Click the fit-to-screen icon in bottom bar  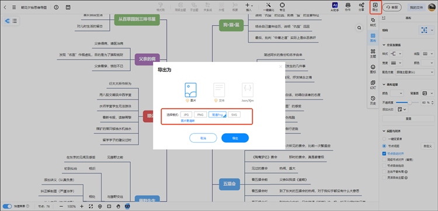91,206
